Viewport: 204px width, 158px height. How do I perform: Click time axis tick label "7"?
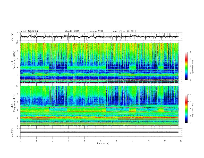point(133,141)
